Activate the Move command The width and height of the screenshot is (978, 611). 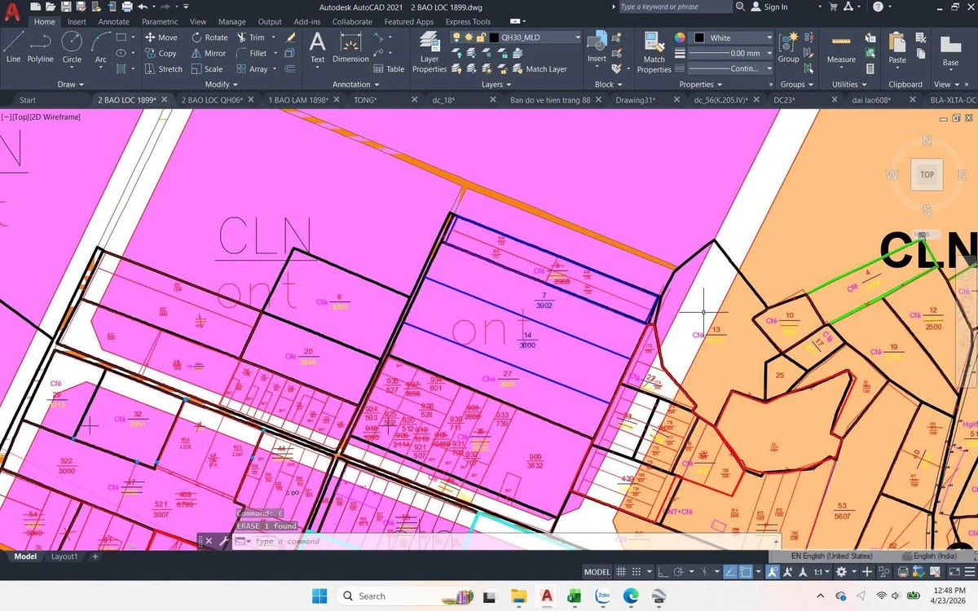161,37
